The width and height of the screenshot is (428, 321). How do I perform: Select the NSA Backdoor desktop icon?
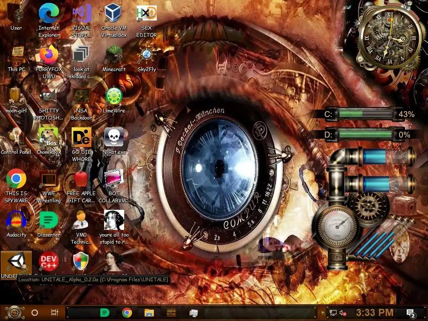click(x=82, y=104)
